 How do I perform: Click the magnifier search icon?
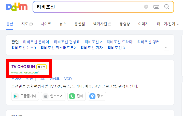click(x=167, y=7)
